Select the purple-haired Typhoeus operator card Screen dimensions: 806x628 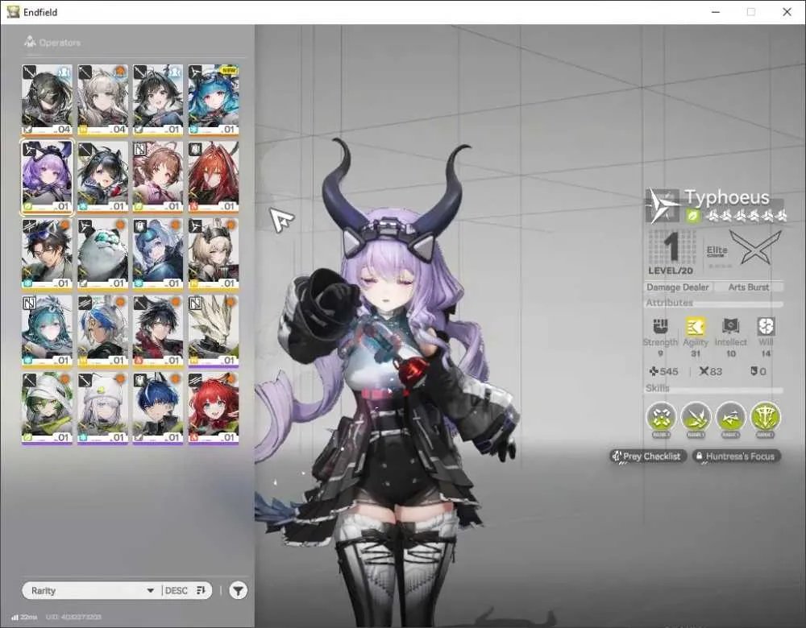[48, 176]
